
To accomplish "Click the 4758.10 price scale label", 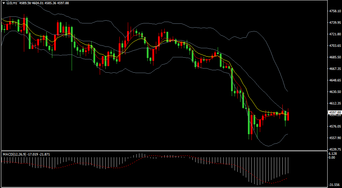I will pyautogui.click(x=335, y=11).
